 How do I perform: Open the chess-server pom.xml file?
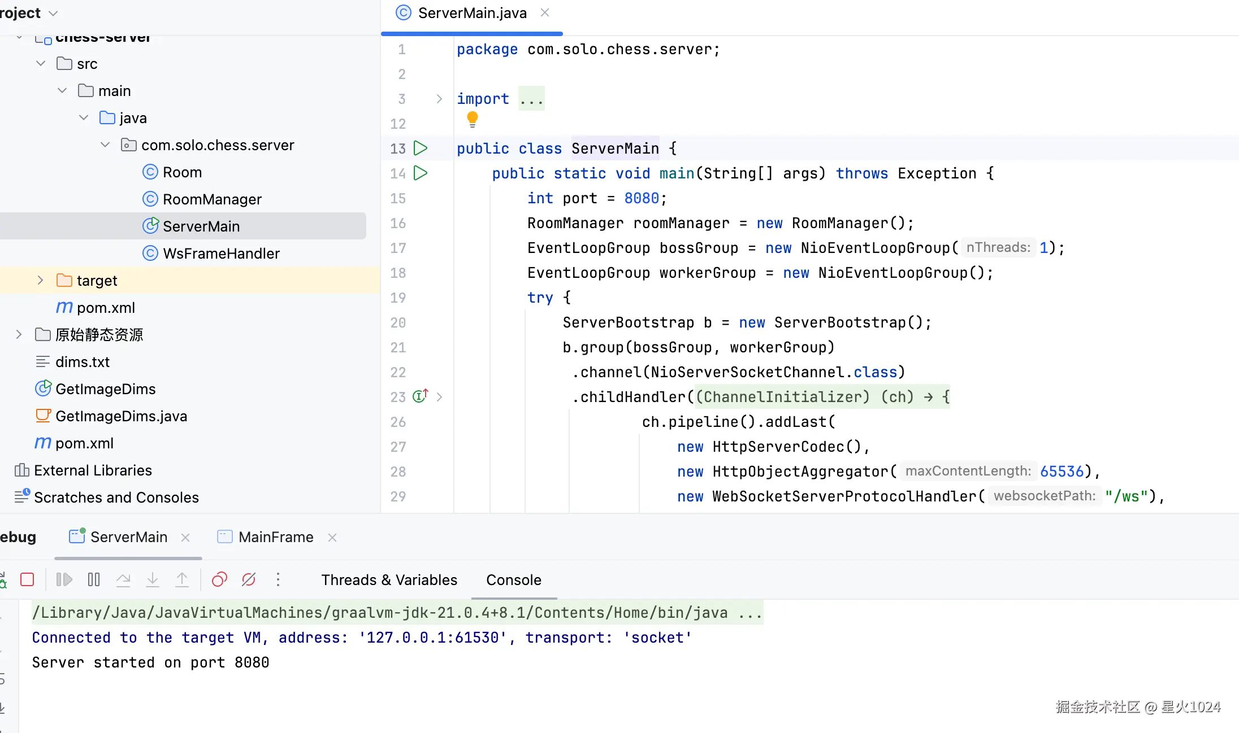(x=106, y=308)
